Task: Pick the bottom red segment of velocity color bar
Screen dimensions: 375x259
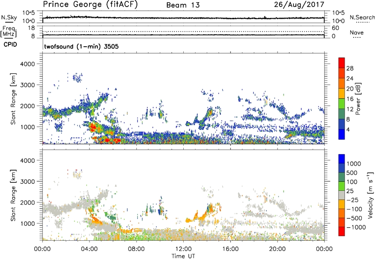Action: [342, 231]
